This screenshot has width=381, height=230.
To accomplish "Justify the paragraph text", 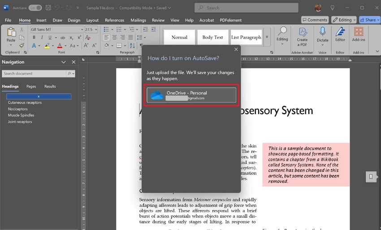I will (x=130, y=38).
